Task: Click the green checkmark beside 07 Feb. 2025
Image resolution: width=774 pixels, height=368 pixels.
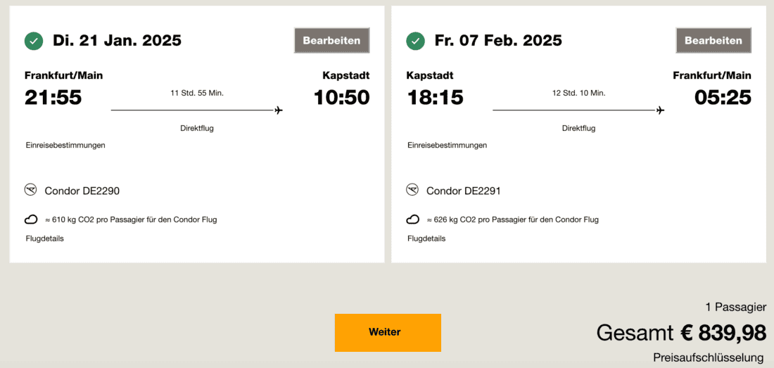Action: click(416, 41)
